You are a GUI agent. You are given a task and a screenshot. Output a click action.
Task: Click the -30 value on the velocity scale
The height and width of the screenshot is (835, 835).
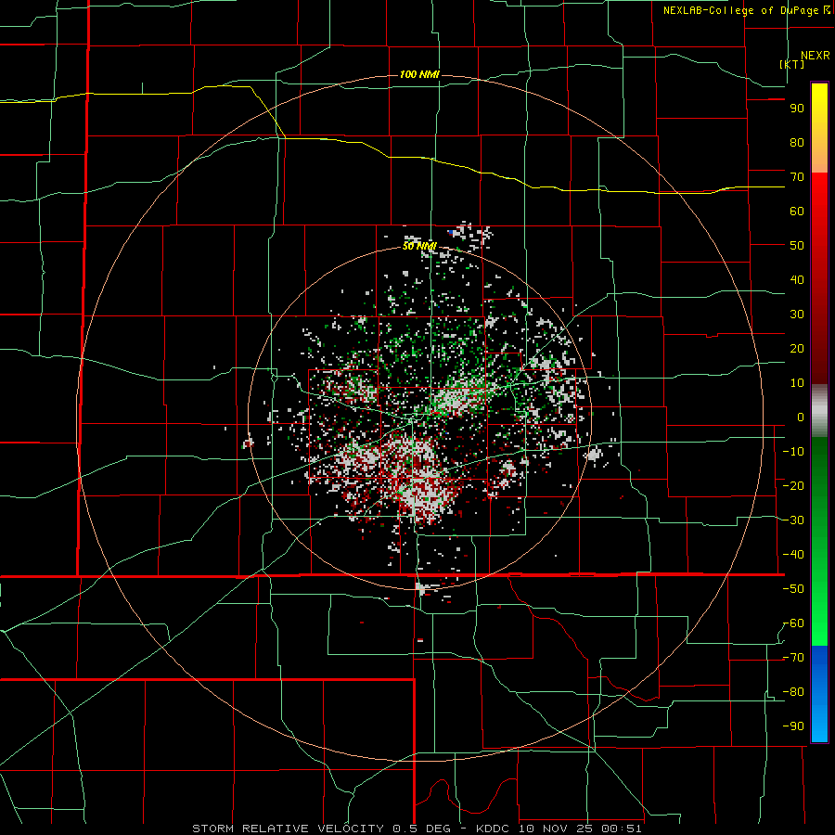point(793,520)
